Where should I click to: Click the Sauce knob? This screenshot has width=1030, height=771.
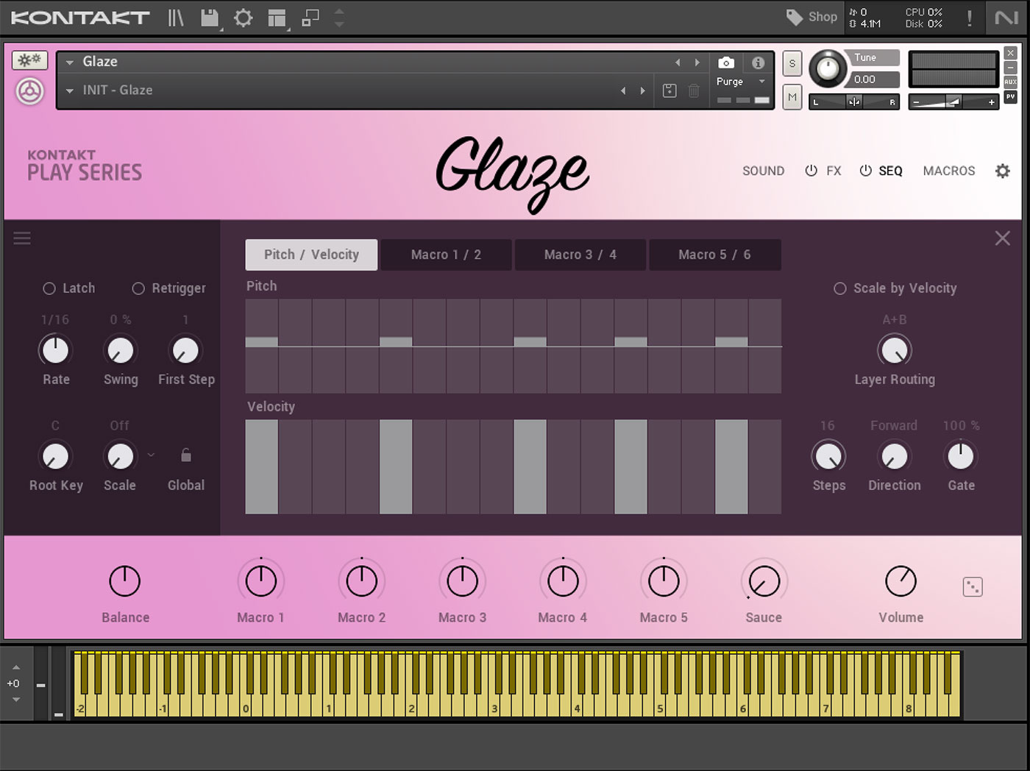764,582
